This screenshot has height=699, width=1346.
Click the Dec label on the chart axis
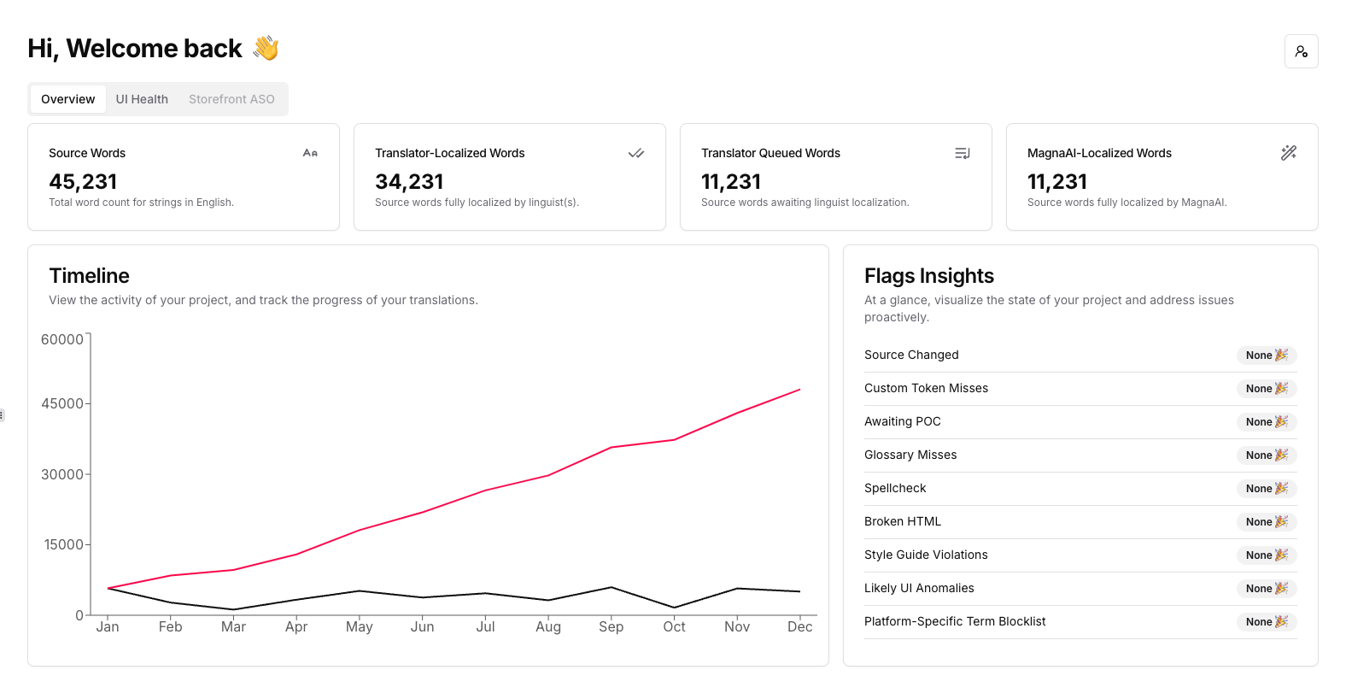coord(800,626)
